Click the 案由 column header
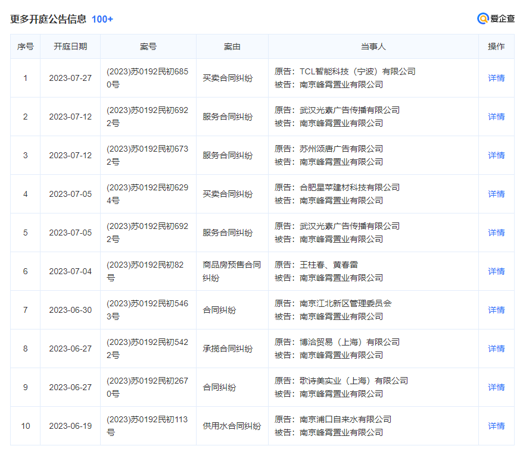 (232, 46)
